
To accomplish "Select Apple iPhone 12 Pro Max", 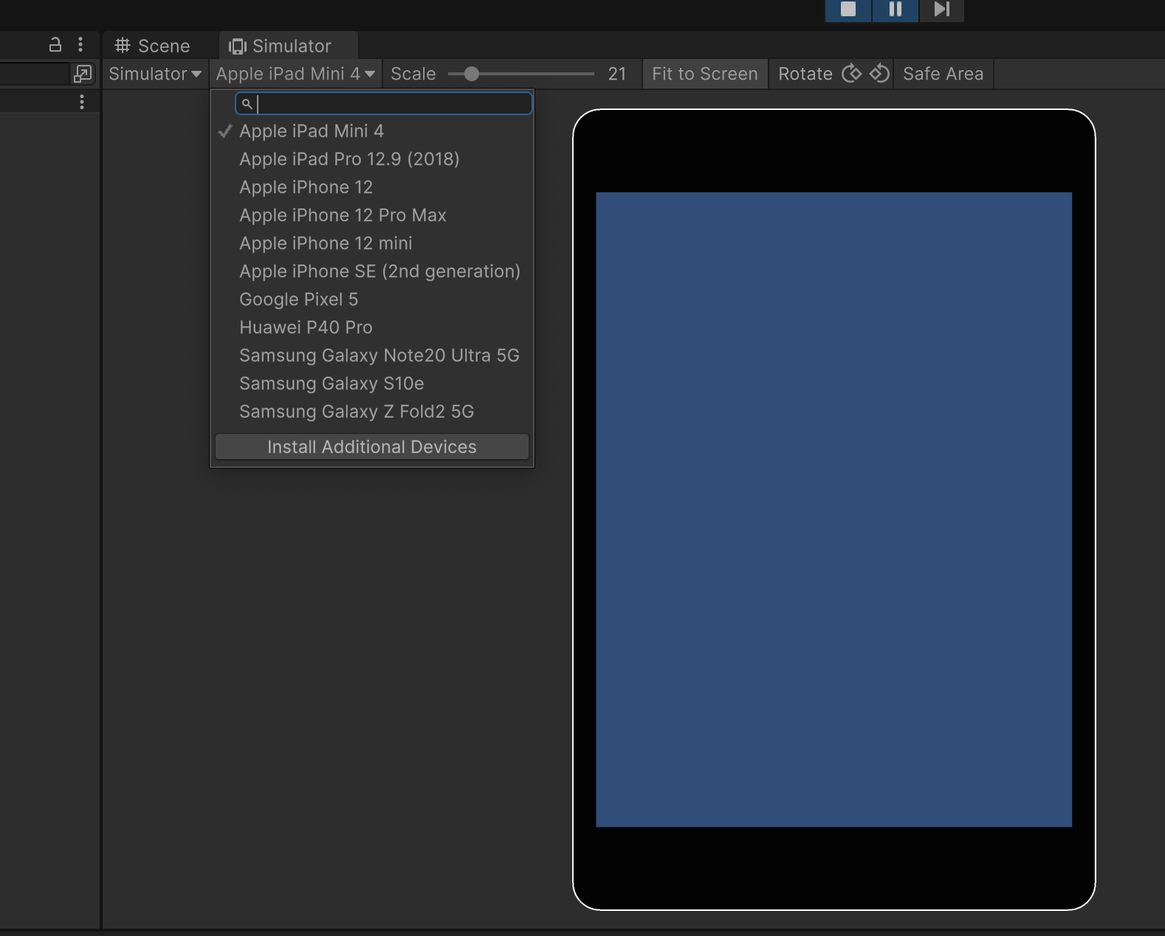I will (372, 216).
